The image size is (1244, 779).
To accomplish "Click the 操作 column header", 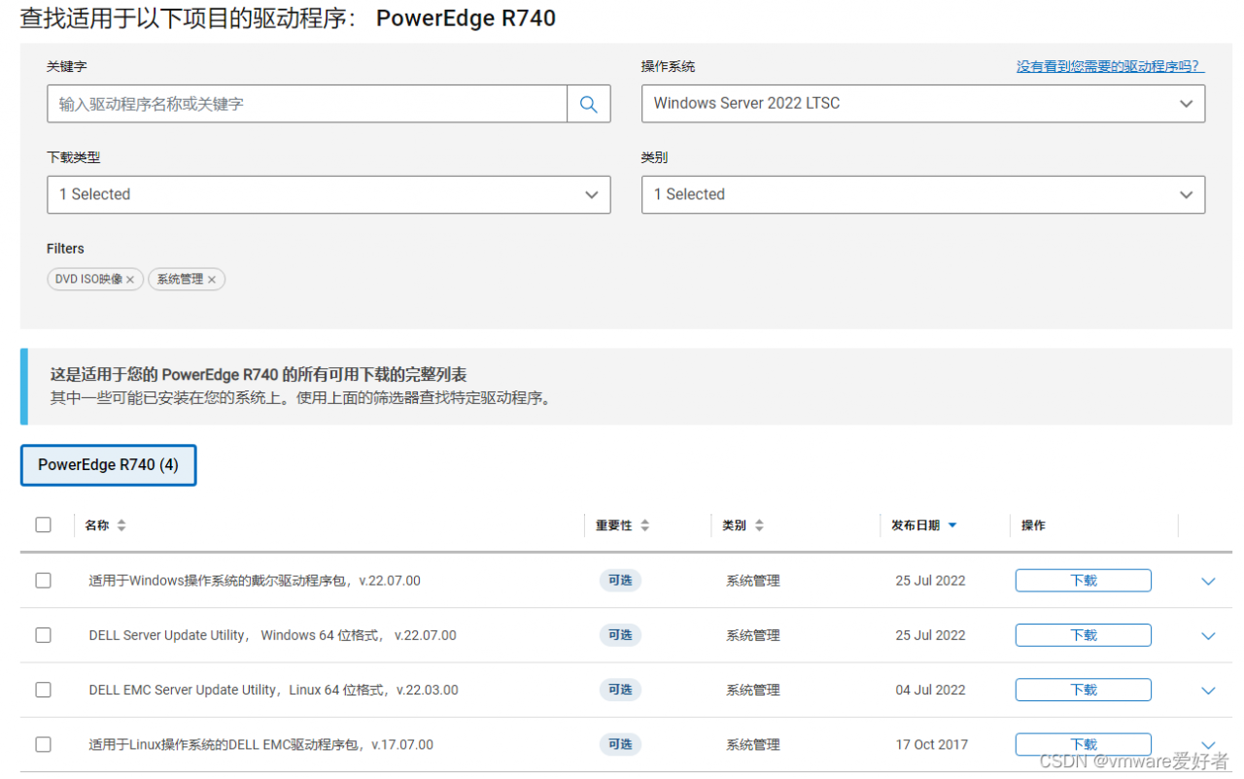I will (x=1033, y=525).
